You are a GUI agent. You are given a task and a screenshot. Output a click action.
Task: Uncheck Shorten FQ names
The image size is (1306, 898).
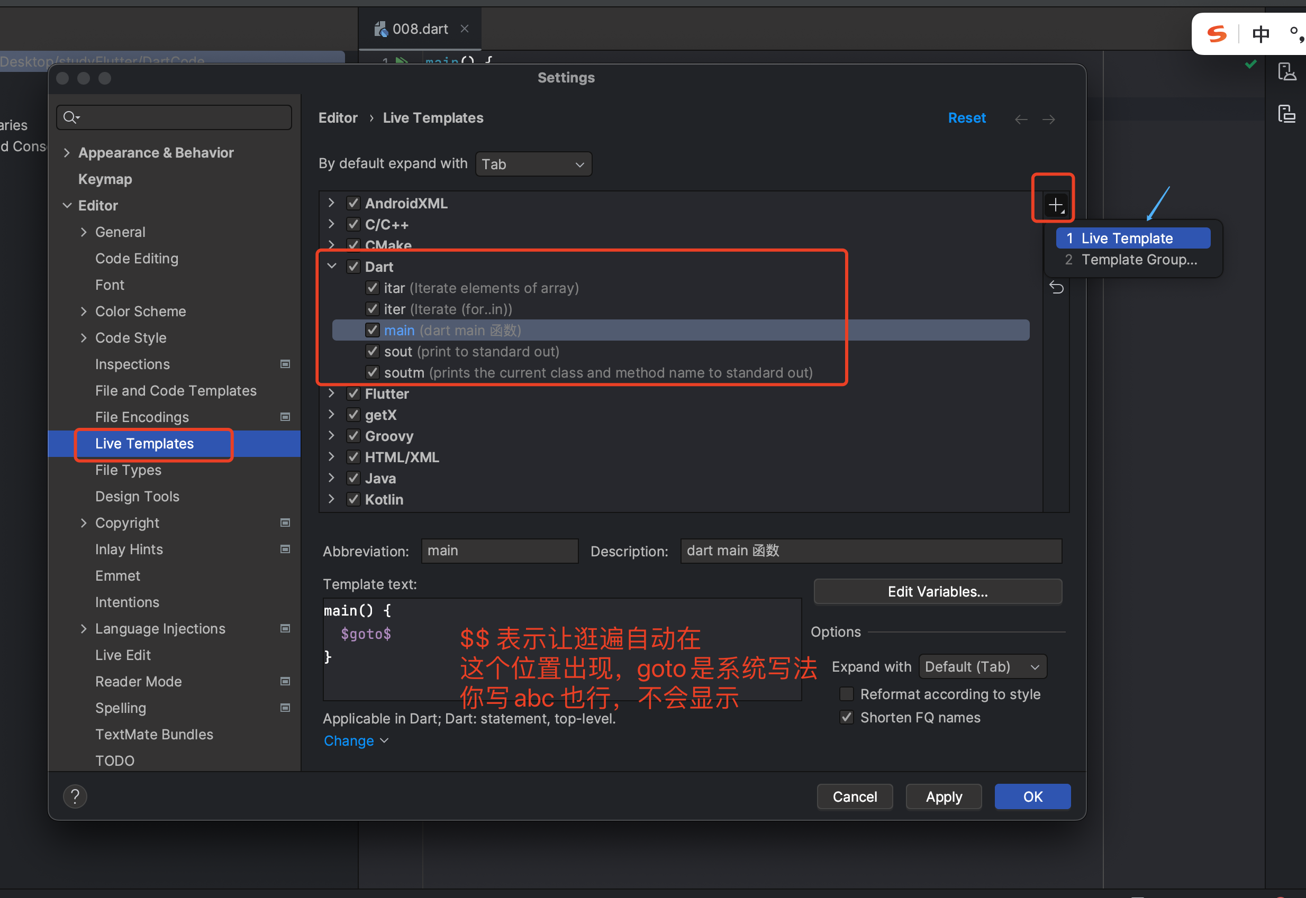(x=846, y=717)
